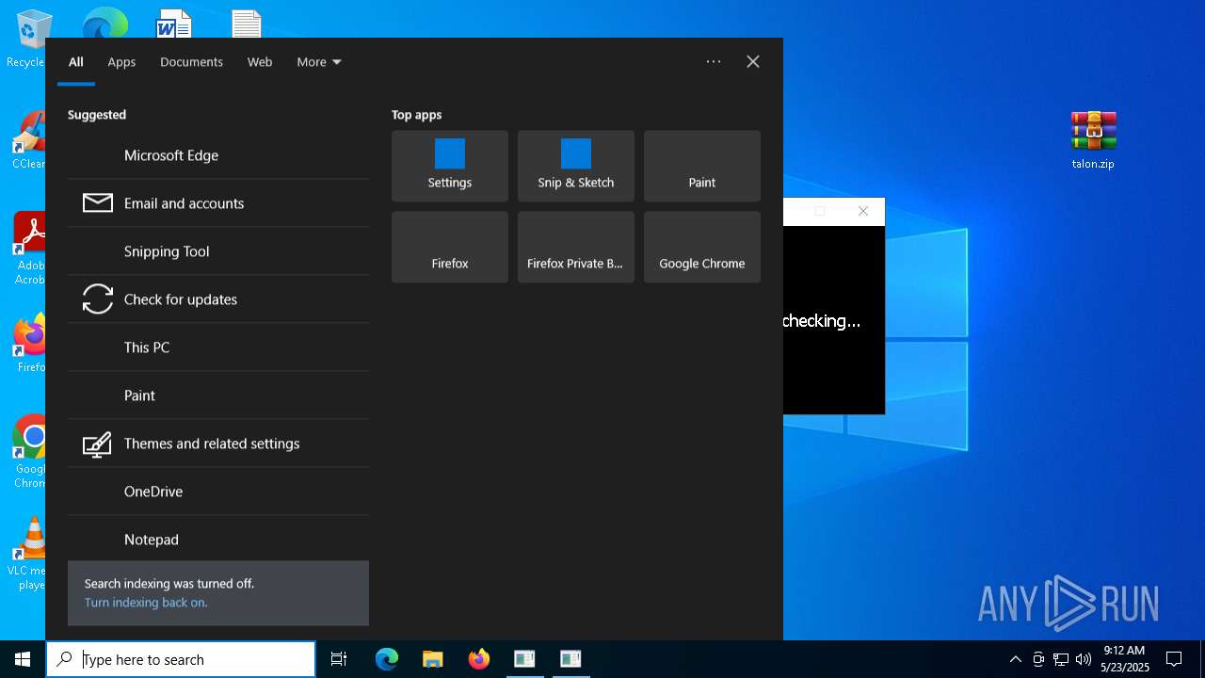Open the Settings tile in Top apps
Viewport: 1205px width, 678px height.
(450, 166)
